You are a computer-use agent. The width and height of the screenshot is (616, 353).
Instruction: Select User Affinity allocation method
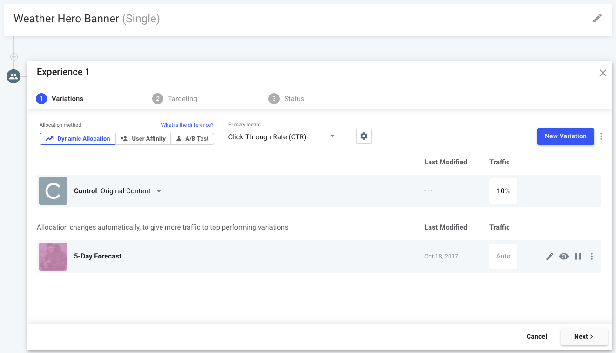point(143,139)
